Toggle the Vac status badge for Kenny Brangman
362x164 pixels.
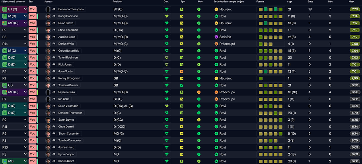(33, 78)
